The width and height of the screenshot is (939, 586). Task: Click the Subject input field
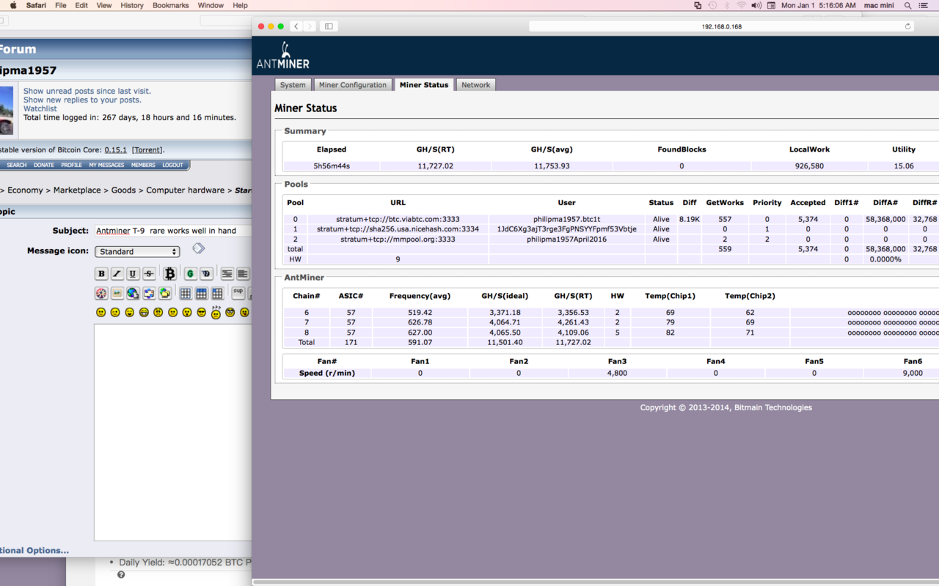point(172,231)
